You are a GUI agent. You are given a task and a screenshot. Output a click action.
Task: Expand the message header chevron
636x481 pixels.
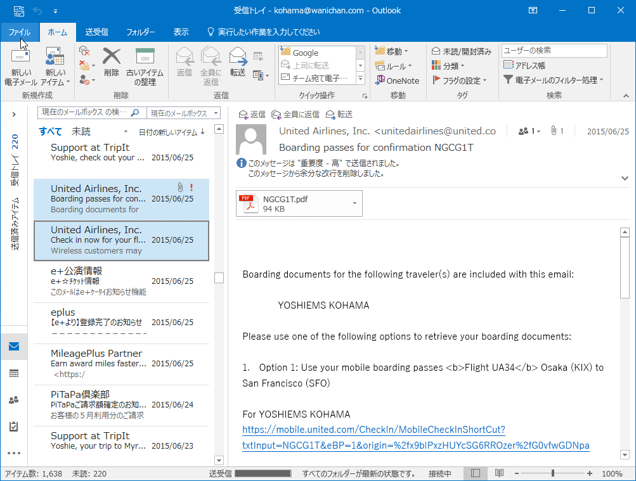point(625,178)
